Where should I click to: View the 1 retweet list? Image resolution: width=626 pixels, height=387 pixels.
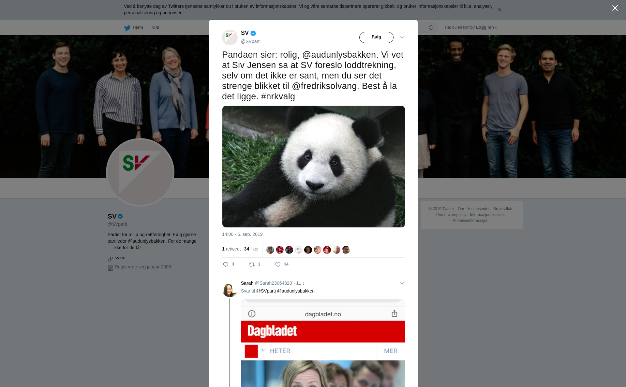(x=231, y=249)
